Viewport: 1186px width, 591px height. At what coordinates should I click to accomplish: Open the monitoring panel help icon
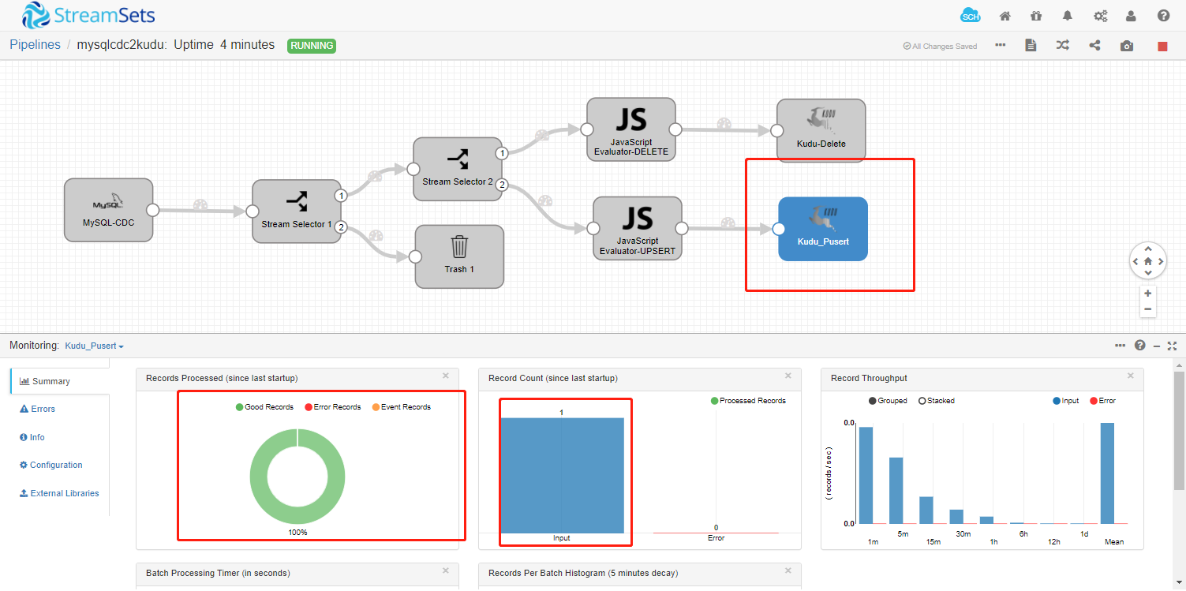[x=1139, y=346]
